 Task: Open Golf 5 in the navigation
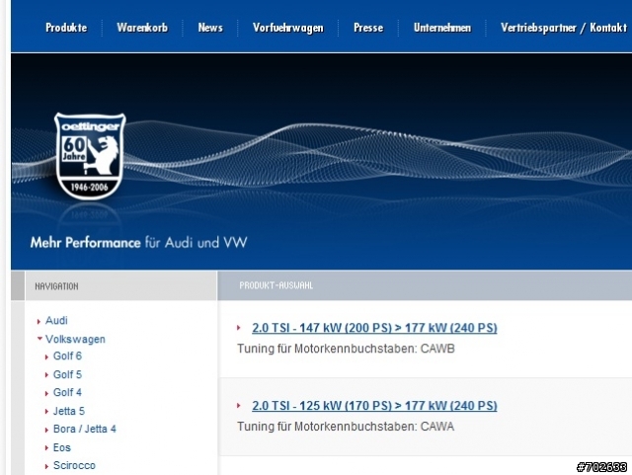tap(67, 374)
